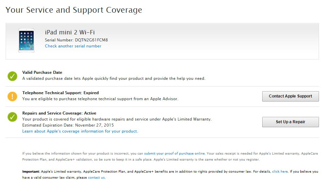Click the iPad mini product image

pyautogui.click(x=26, y=40)
